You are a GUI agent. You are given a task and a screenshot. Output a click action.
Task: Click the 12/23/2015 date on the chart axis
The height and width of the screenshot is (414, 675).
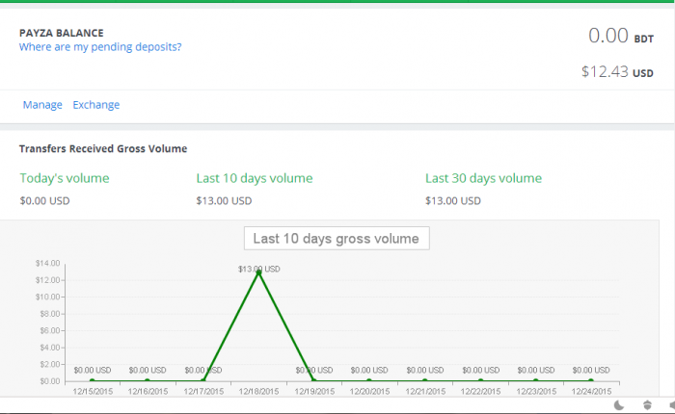536,391
